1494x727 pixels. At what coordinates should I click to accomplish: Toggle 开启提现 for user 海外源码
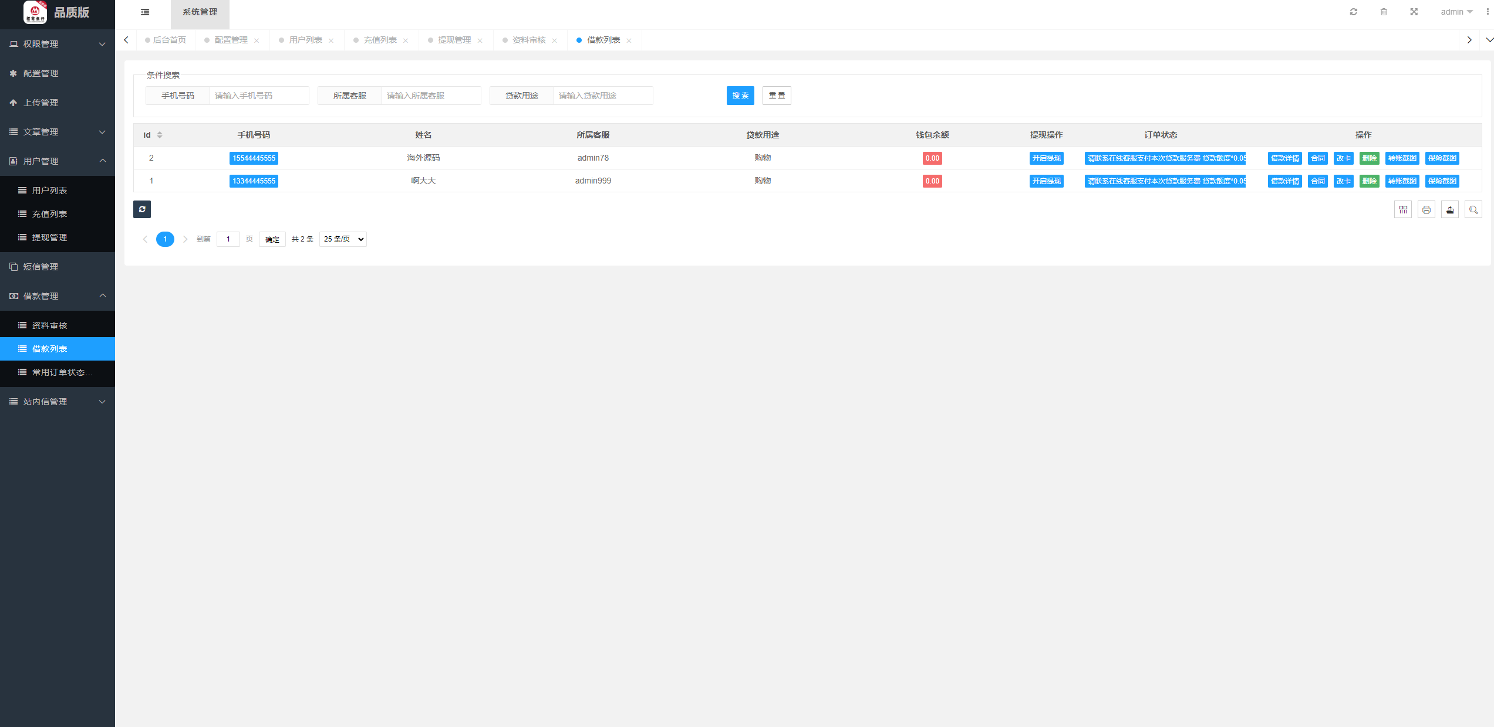click(1046, 158)
